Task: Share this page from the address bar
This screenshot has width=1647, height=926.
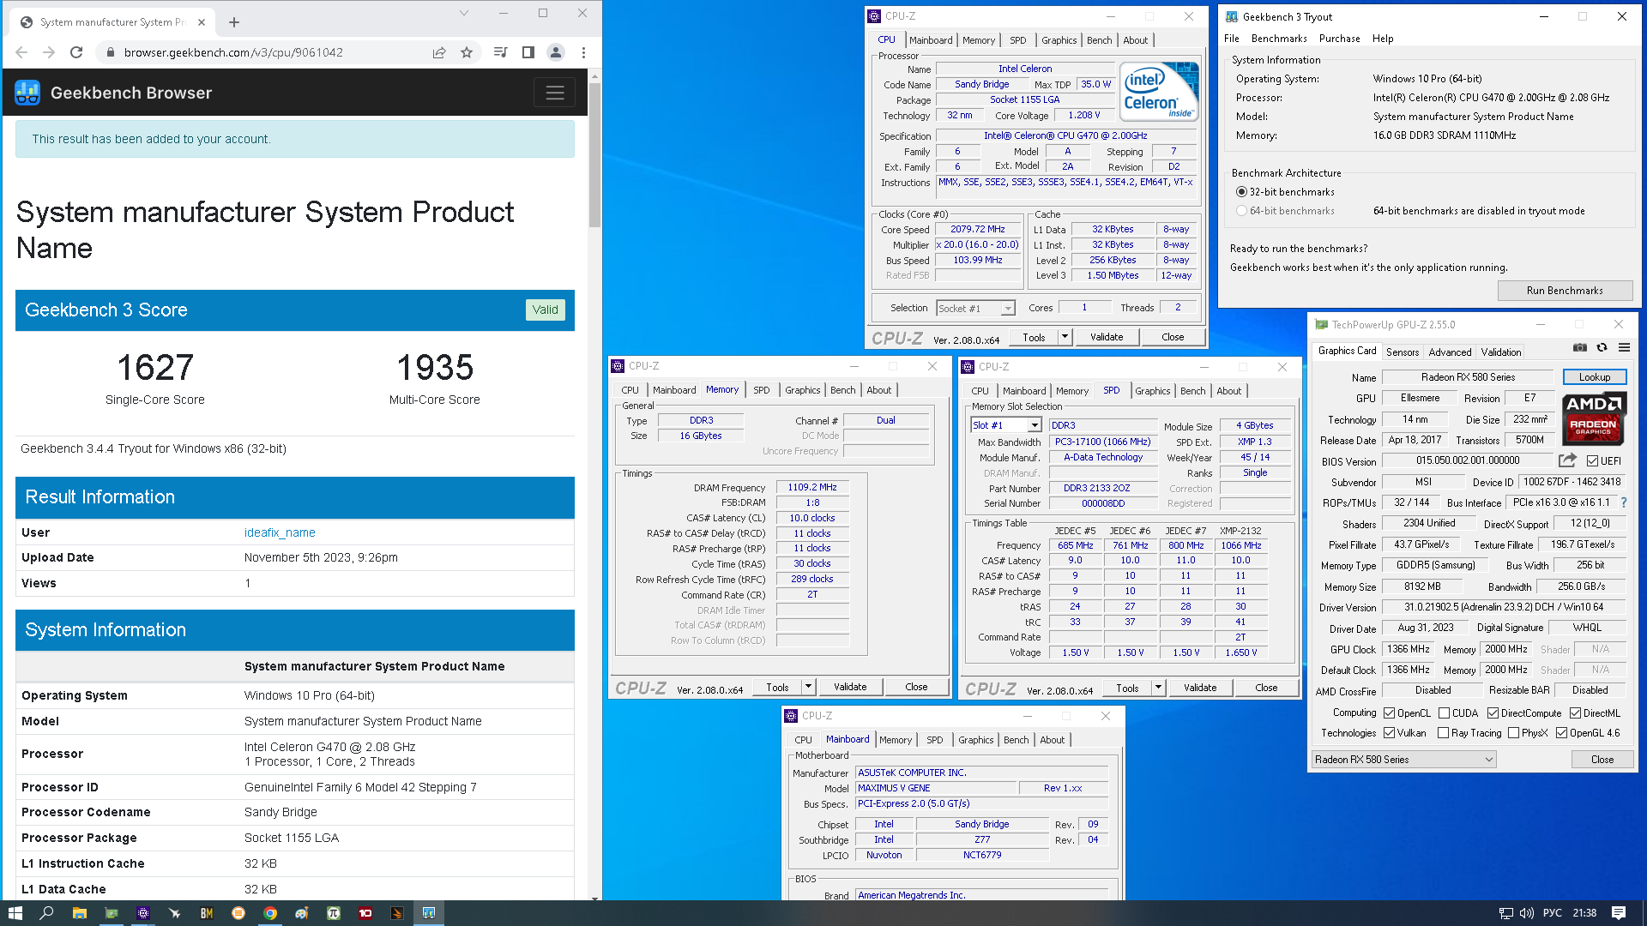Action: tap(439, 52)
